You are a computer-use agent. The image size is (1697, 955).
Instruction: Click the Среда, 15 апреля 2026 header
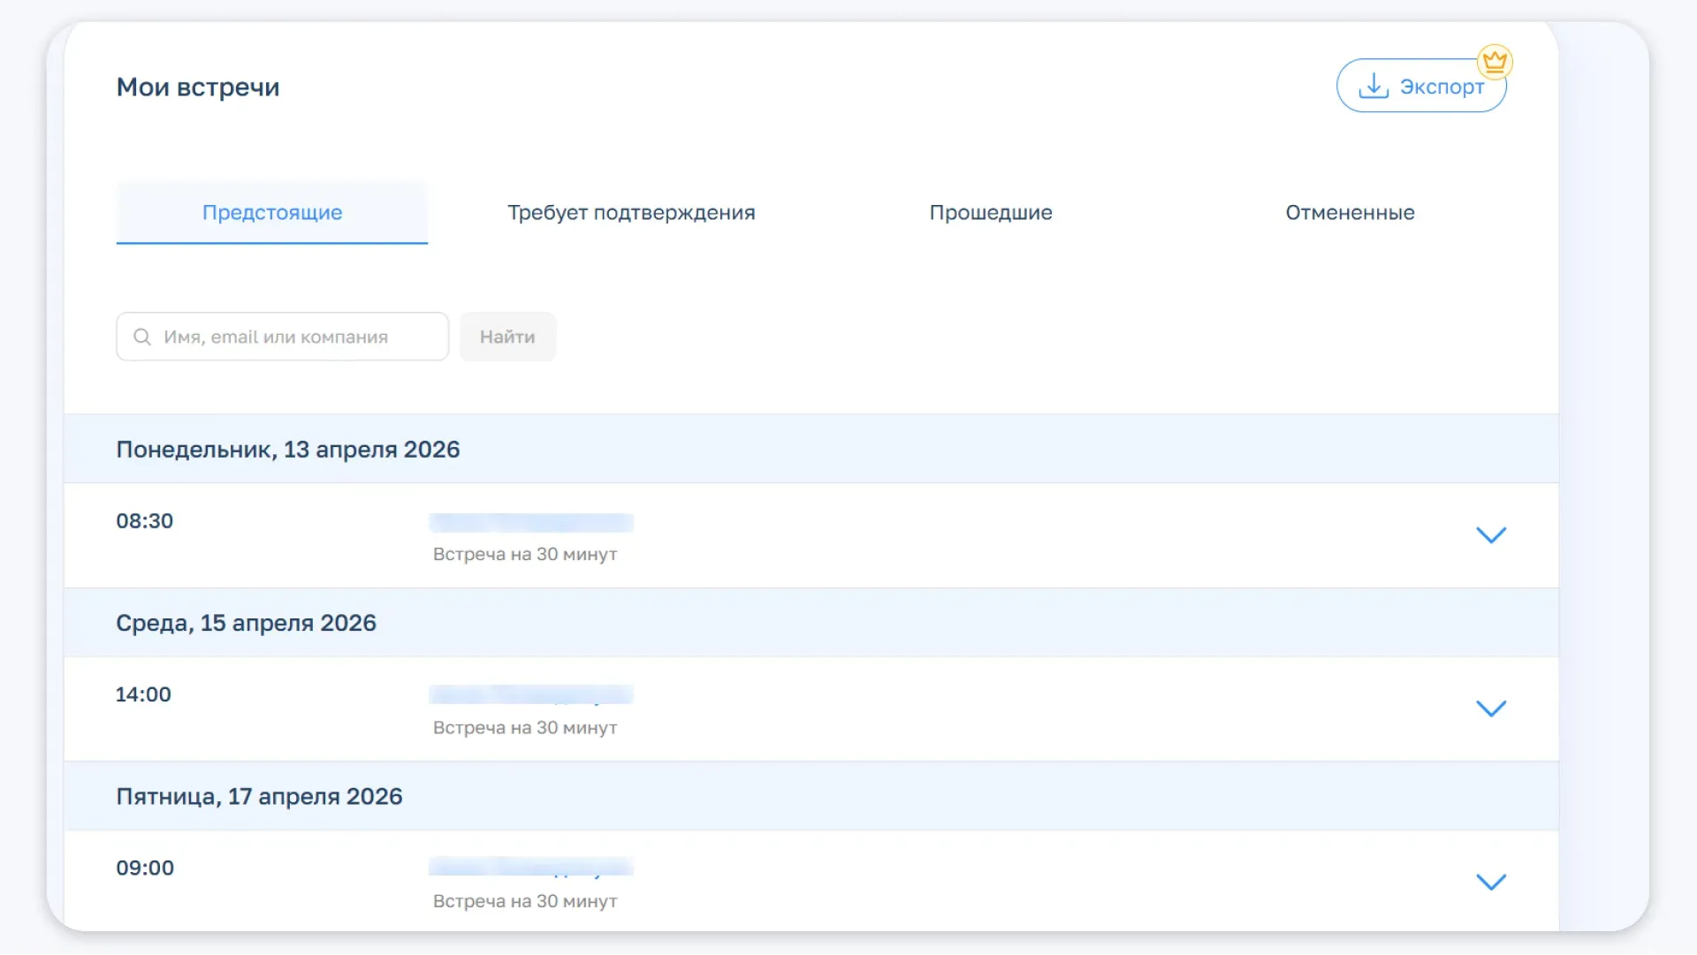tap(247, 623)
